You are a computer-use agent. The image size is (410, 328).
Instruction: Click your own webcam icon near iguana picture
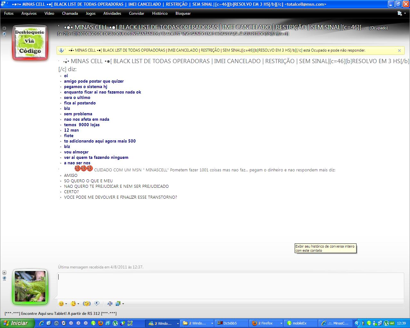coord(4,278)
